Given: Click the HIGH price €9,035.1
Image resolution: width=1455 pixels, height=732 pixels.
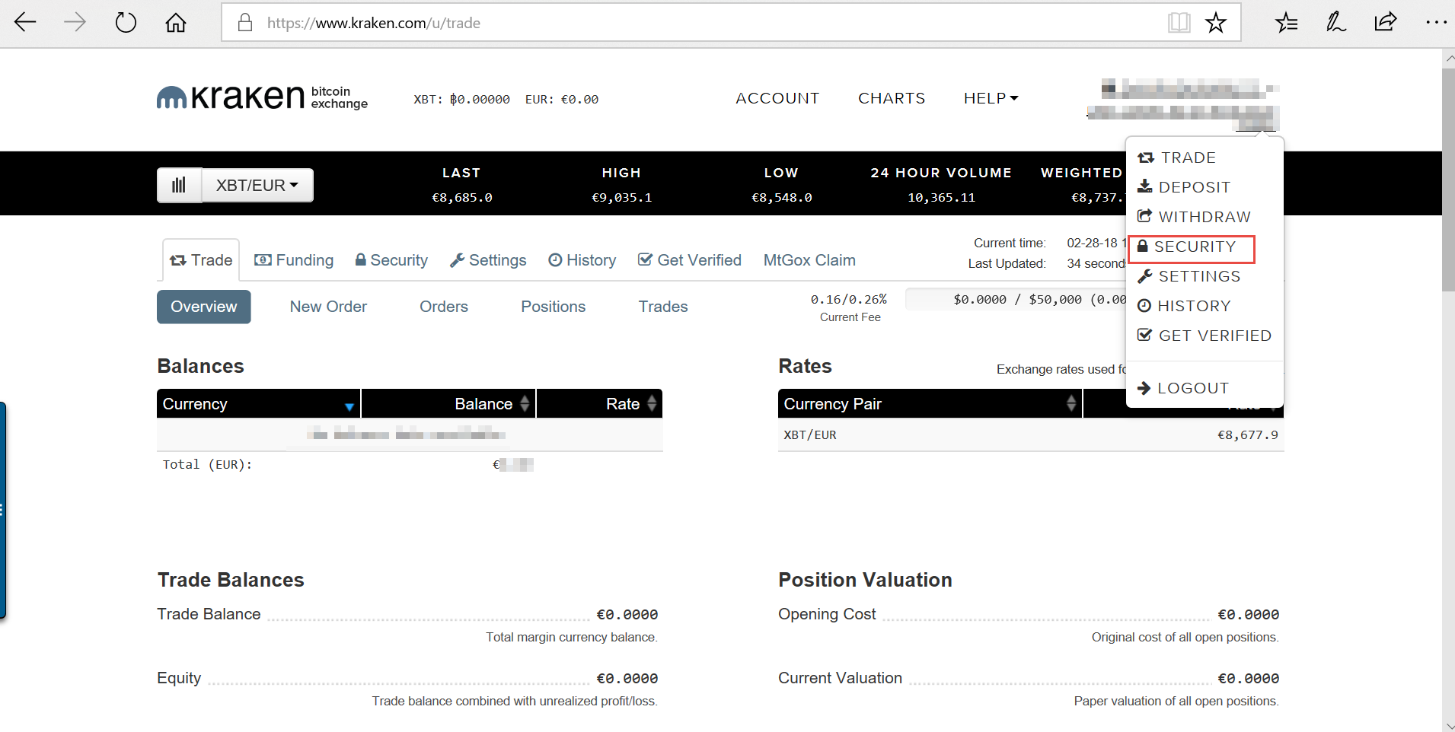Looking at the screenshot, I should 622,198.
